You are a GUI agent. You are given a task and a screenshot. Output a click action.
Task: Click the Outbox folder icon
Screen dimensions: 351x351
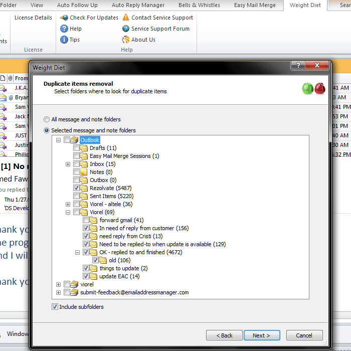84,180
